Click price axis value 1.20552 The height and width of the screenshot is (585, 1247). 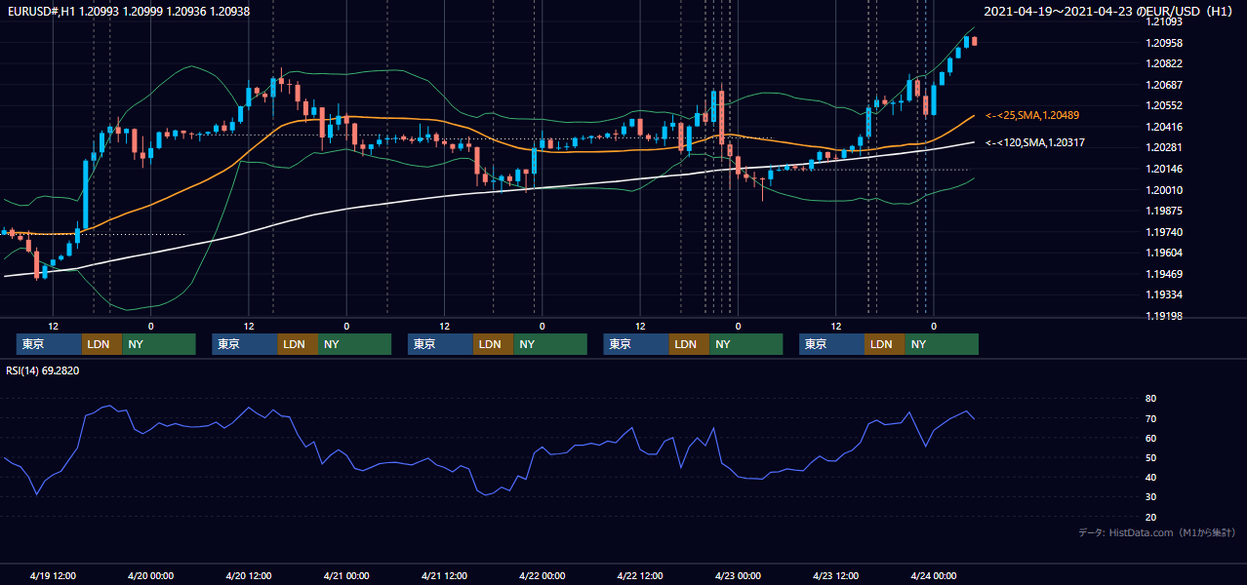click(1164, 105)
